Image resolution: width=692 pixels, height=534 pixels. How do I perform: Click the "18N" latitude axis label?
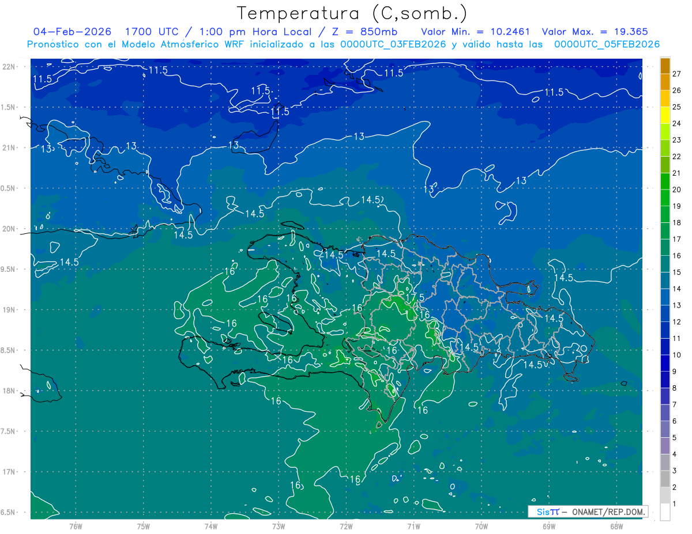pos(10,391)
